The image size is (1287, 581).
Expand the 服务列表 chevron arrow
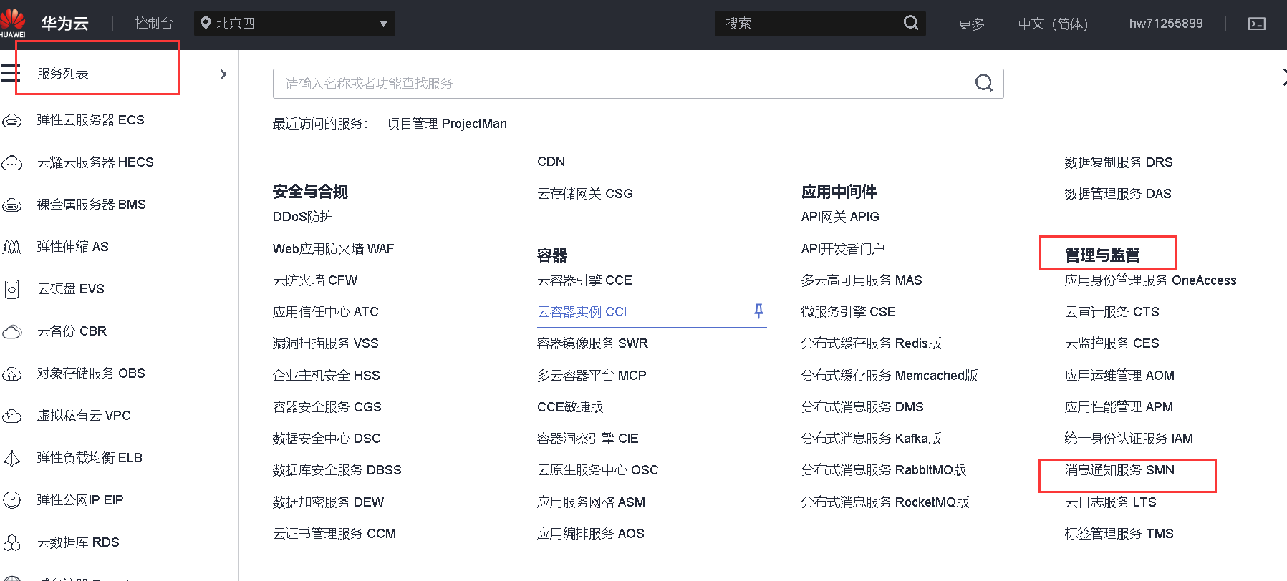coord(223,74)
